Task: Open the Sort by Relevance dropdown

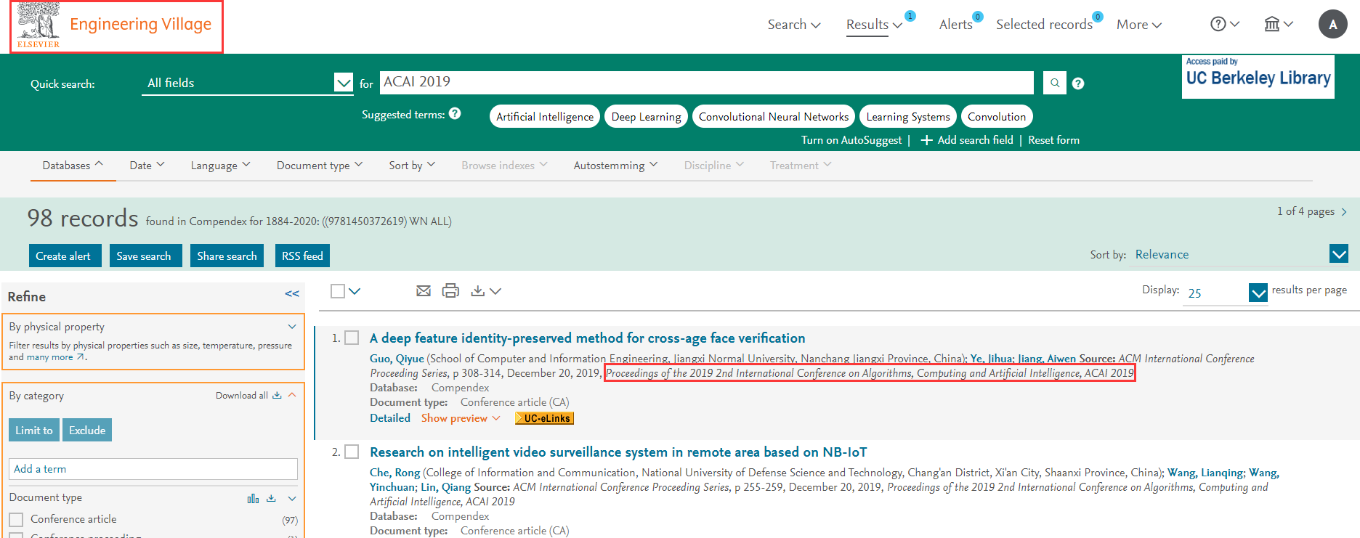Action: point(1338,254)
